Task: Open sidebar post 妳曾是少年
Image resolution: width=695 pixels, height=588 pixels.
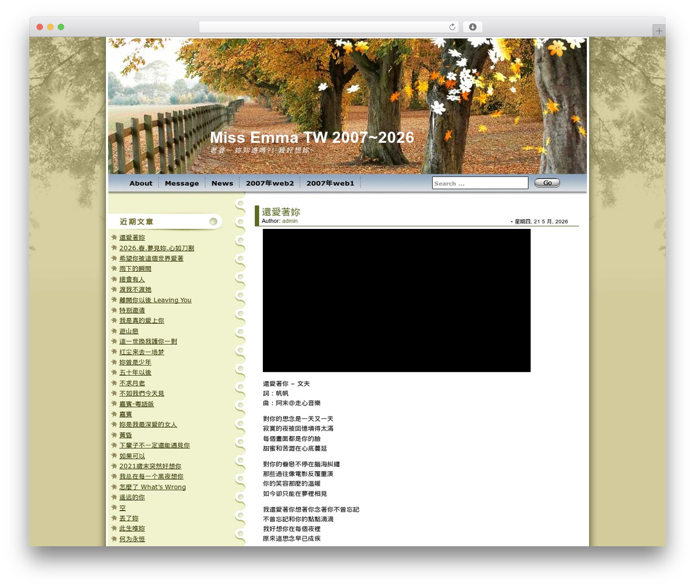Action: tap(135, 362)
